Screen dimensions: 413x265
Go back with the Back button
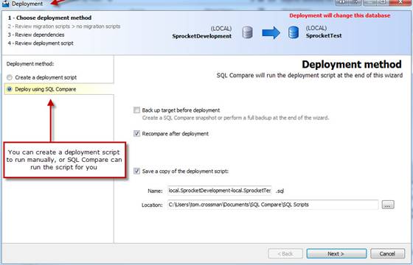[285, 254]
